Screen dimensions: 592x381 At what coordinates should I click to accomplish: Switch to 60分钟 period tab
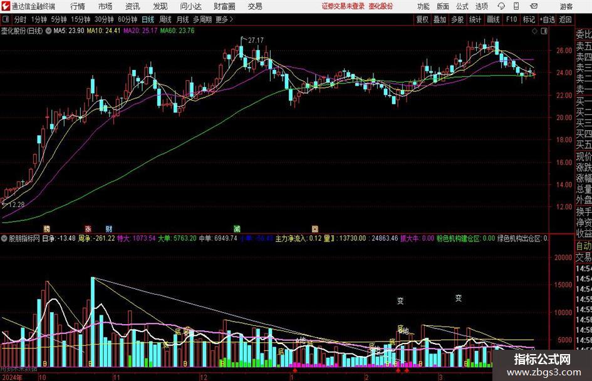click(x=127, y=19)
